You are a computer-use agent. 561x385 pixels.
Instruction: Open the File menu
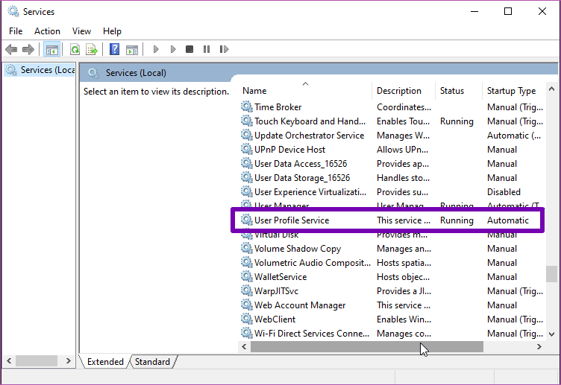16,31
